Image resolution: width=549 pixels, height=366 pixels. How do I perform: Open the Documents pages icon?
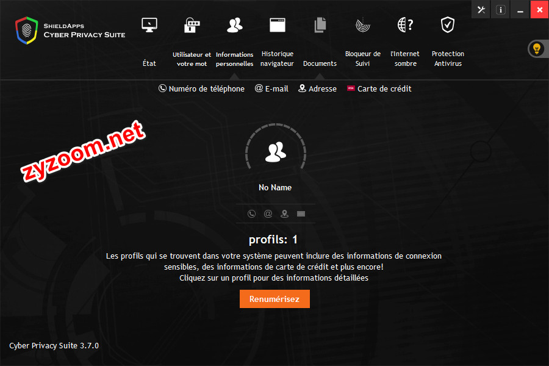(x=320, y=25)
